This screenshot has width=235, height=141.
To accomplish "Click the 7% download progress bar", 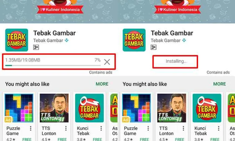I will (53, 65).
